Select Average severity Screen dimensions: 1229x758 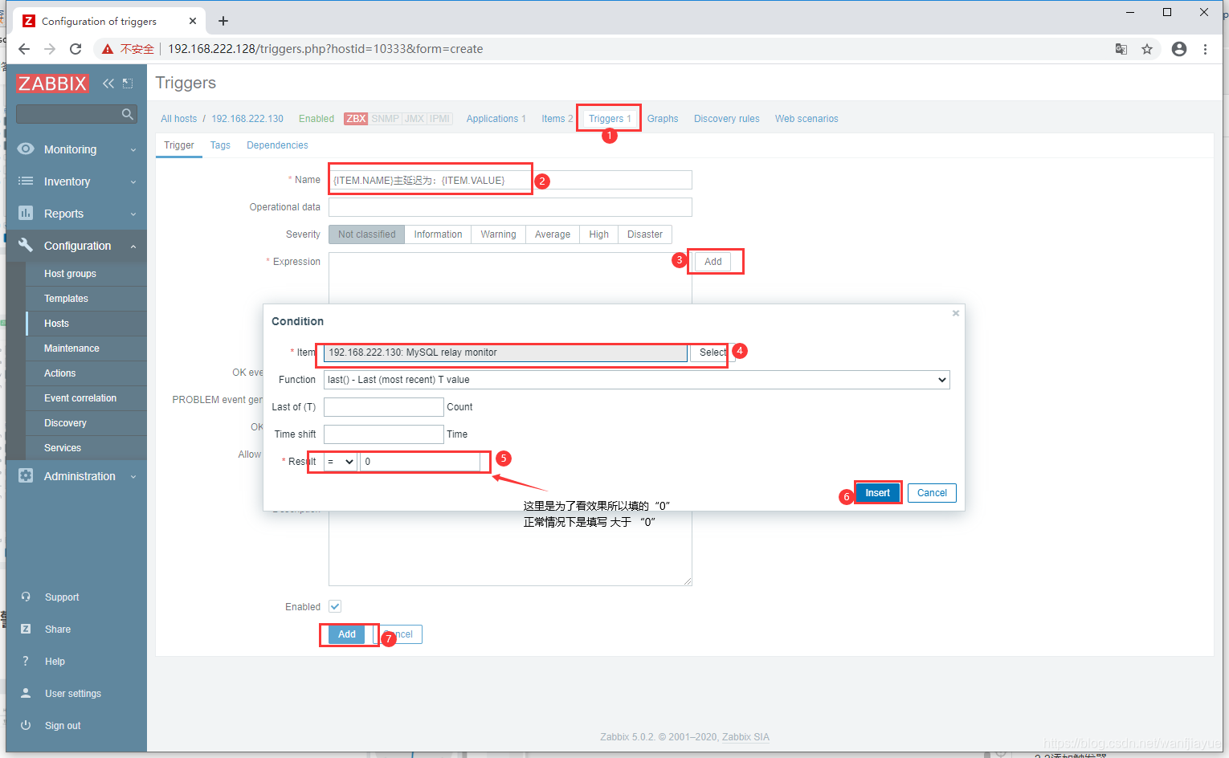point(553,234)
